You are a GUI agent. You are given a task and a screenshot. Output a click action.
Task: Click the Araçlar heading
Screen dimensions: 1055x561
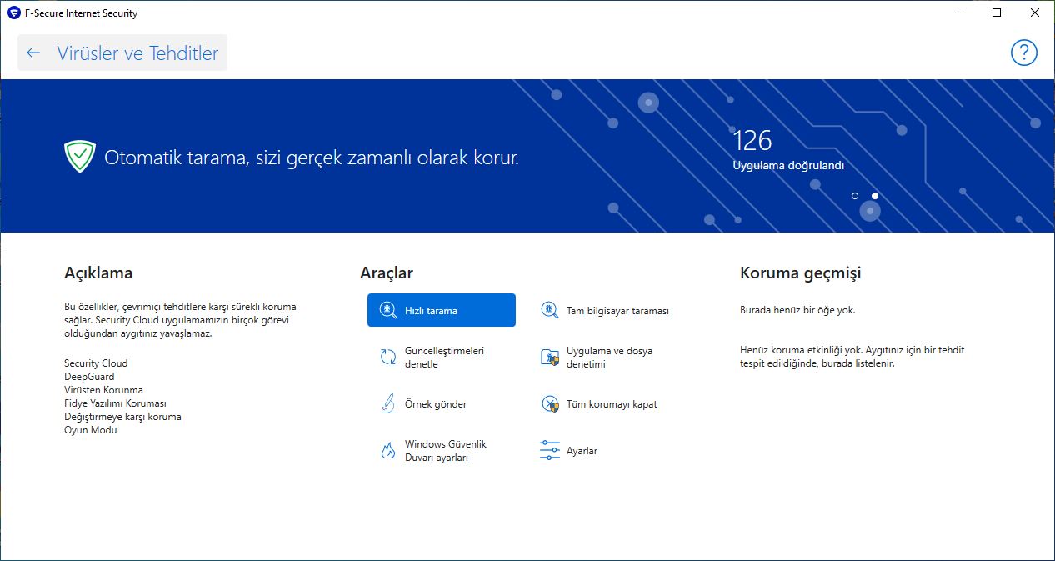pyautogui.click(x=387, y=273)
